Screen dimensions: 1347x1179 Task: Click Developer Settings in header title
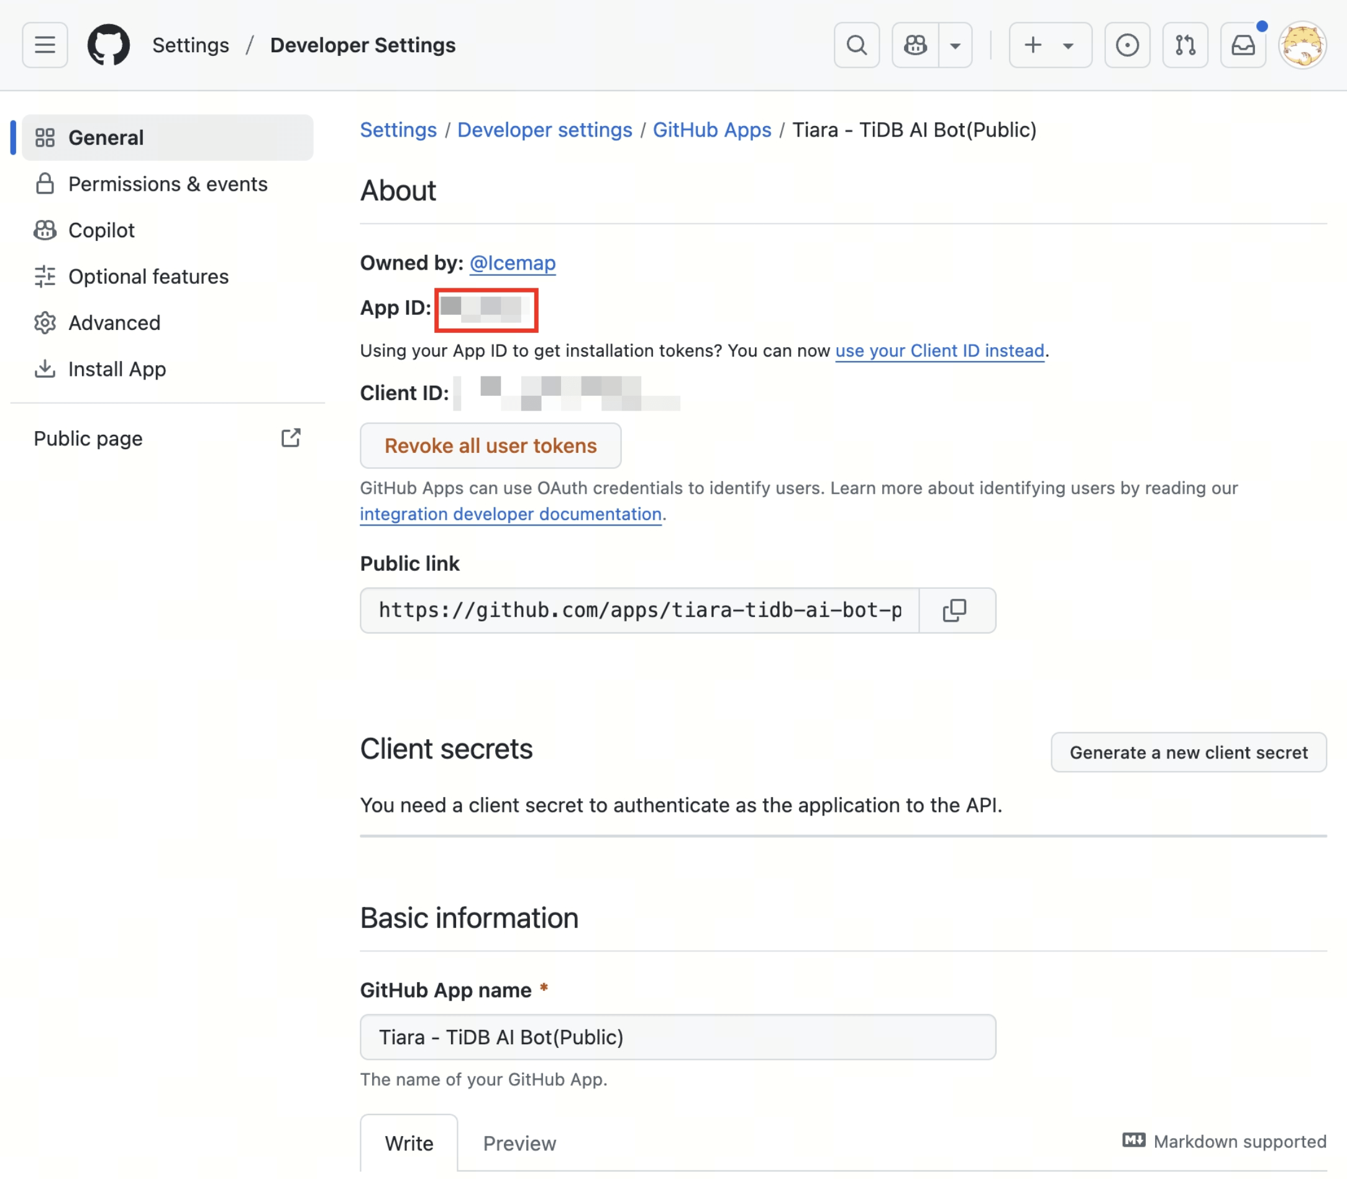click(x=363, y=45)
